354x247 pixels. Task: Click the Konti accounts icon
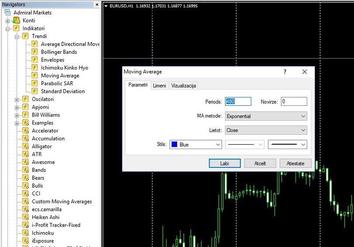(16, 21)
